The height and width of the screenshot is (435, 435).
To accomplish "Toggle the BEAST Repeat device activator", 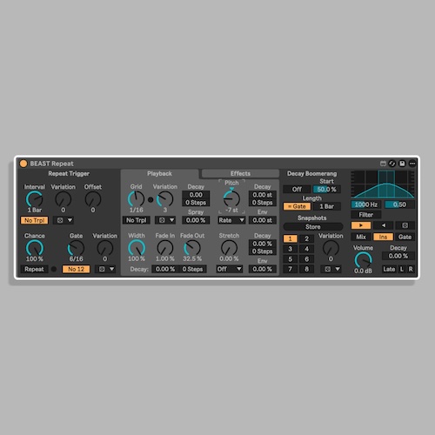I will [23, 164].
